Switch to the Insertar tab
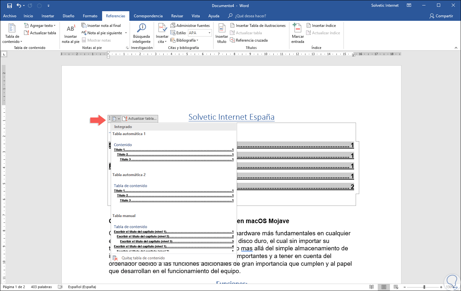The image size is (461, 291). click(48, 16)
